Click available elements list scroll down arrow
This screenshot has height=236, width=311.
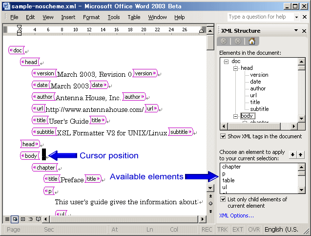[302, 190]
